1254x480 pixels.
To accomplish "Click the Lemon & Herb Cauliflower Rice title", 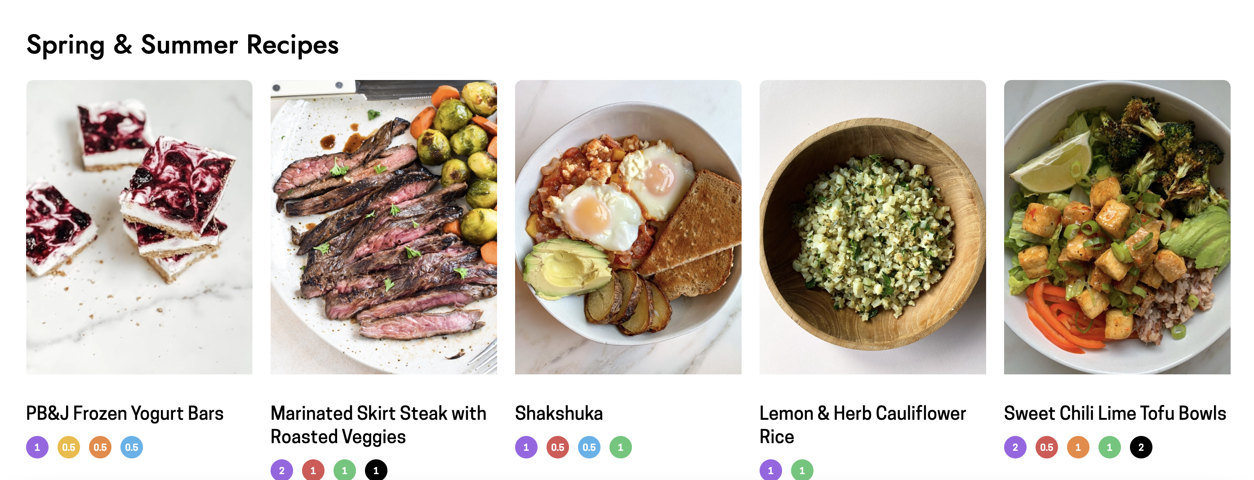I will (x=863, y=425).
